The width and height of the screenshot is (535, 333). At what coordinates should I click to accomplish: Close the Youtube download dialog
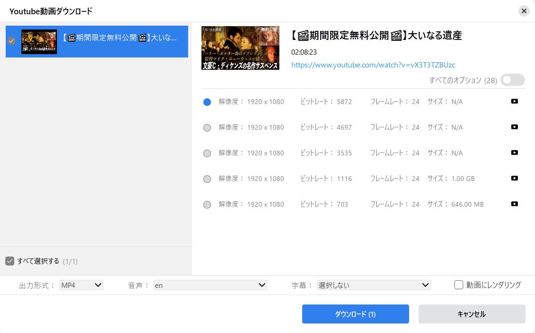(x=524, y=11)
